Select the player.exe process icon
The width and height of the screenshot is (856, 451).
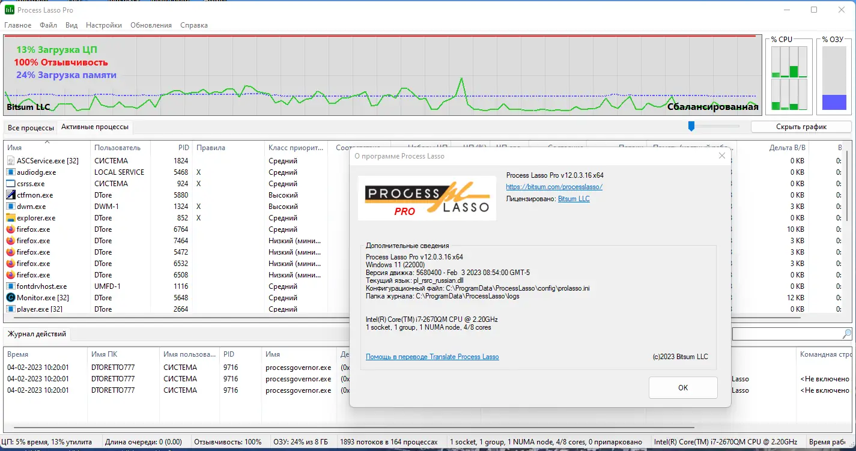click(x=10, y=309)
